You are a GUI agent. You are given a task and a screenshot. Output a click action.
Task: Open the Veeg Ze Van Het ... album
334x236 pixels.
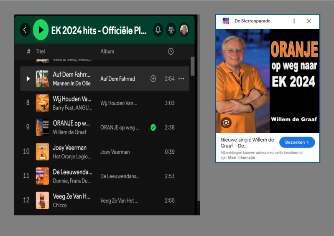pyautogui.click(x=119, y=200)
